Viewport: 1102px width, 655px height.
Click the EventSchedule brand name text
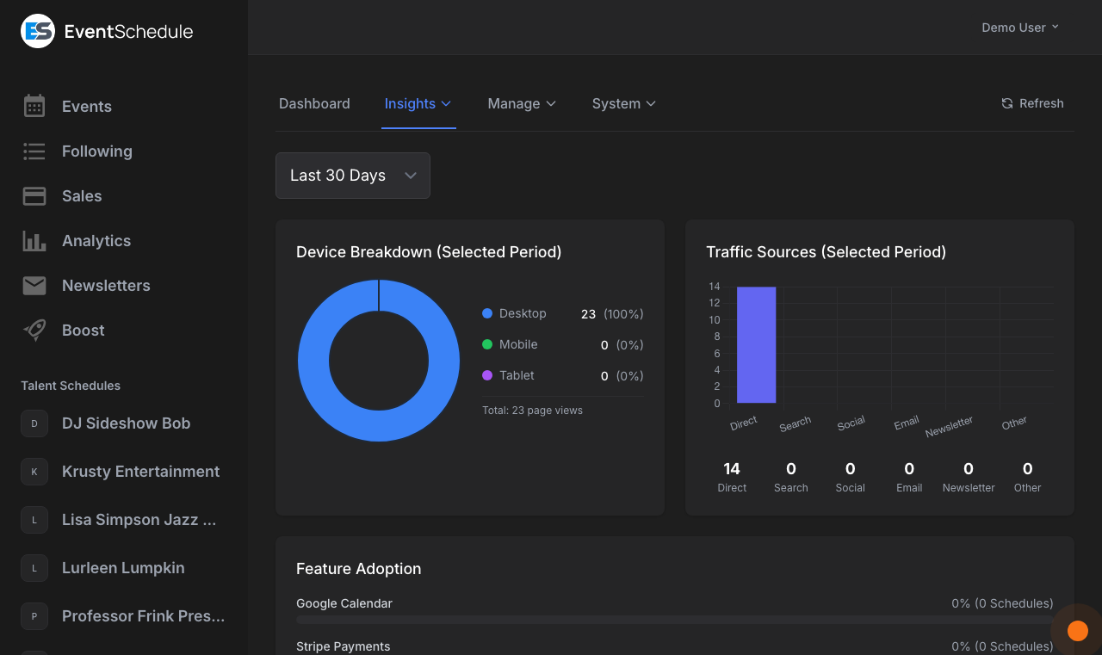(x=129, y=32)
